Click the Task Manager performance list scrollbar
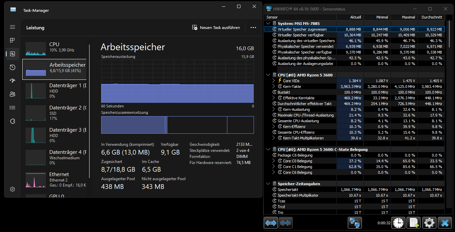 [x=89, y=111]
